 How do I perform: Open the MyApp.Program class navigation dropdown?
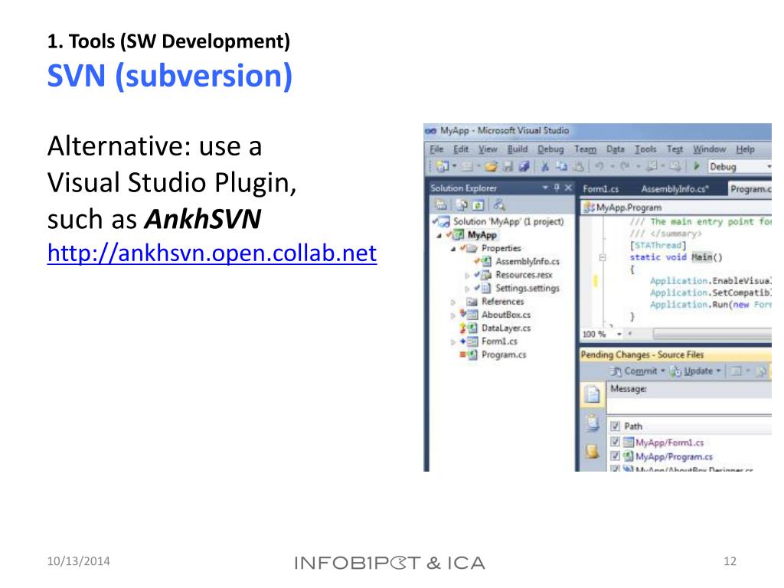pos(676,207)
